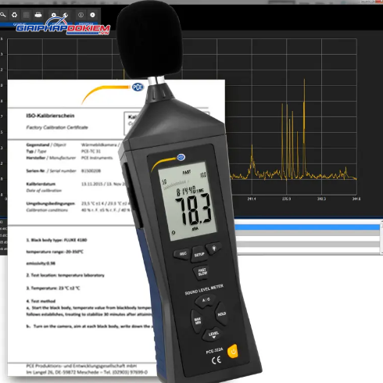Click the recycle refresh icon in toolbar

(x=14, y=15)
